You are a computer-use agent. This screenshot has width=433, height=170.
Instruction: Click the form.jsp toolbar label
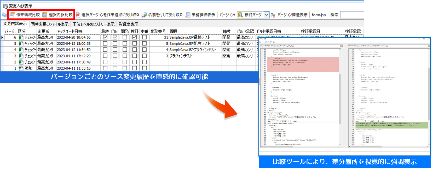(319, 15)
